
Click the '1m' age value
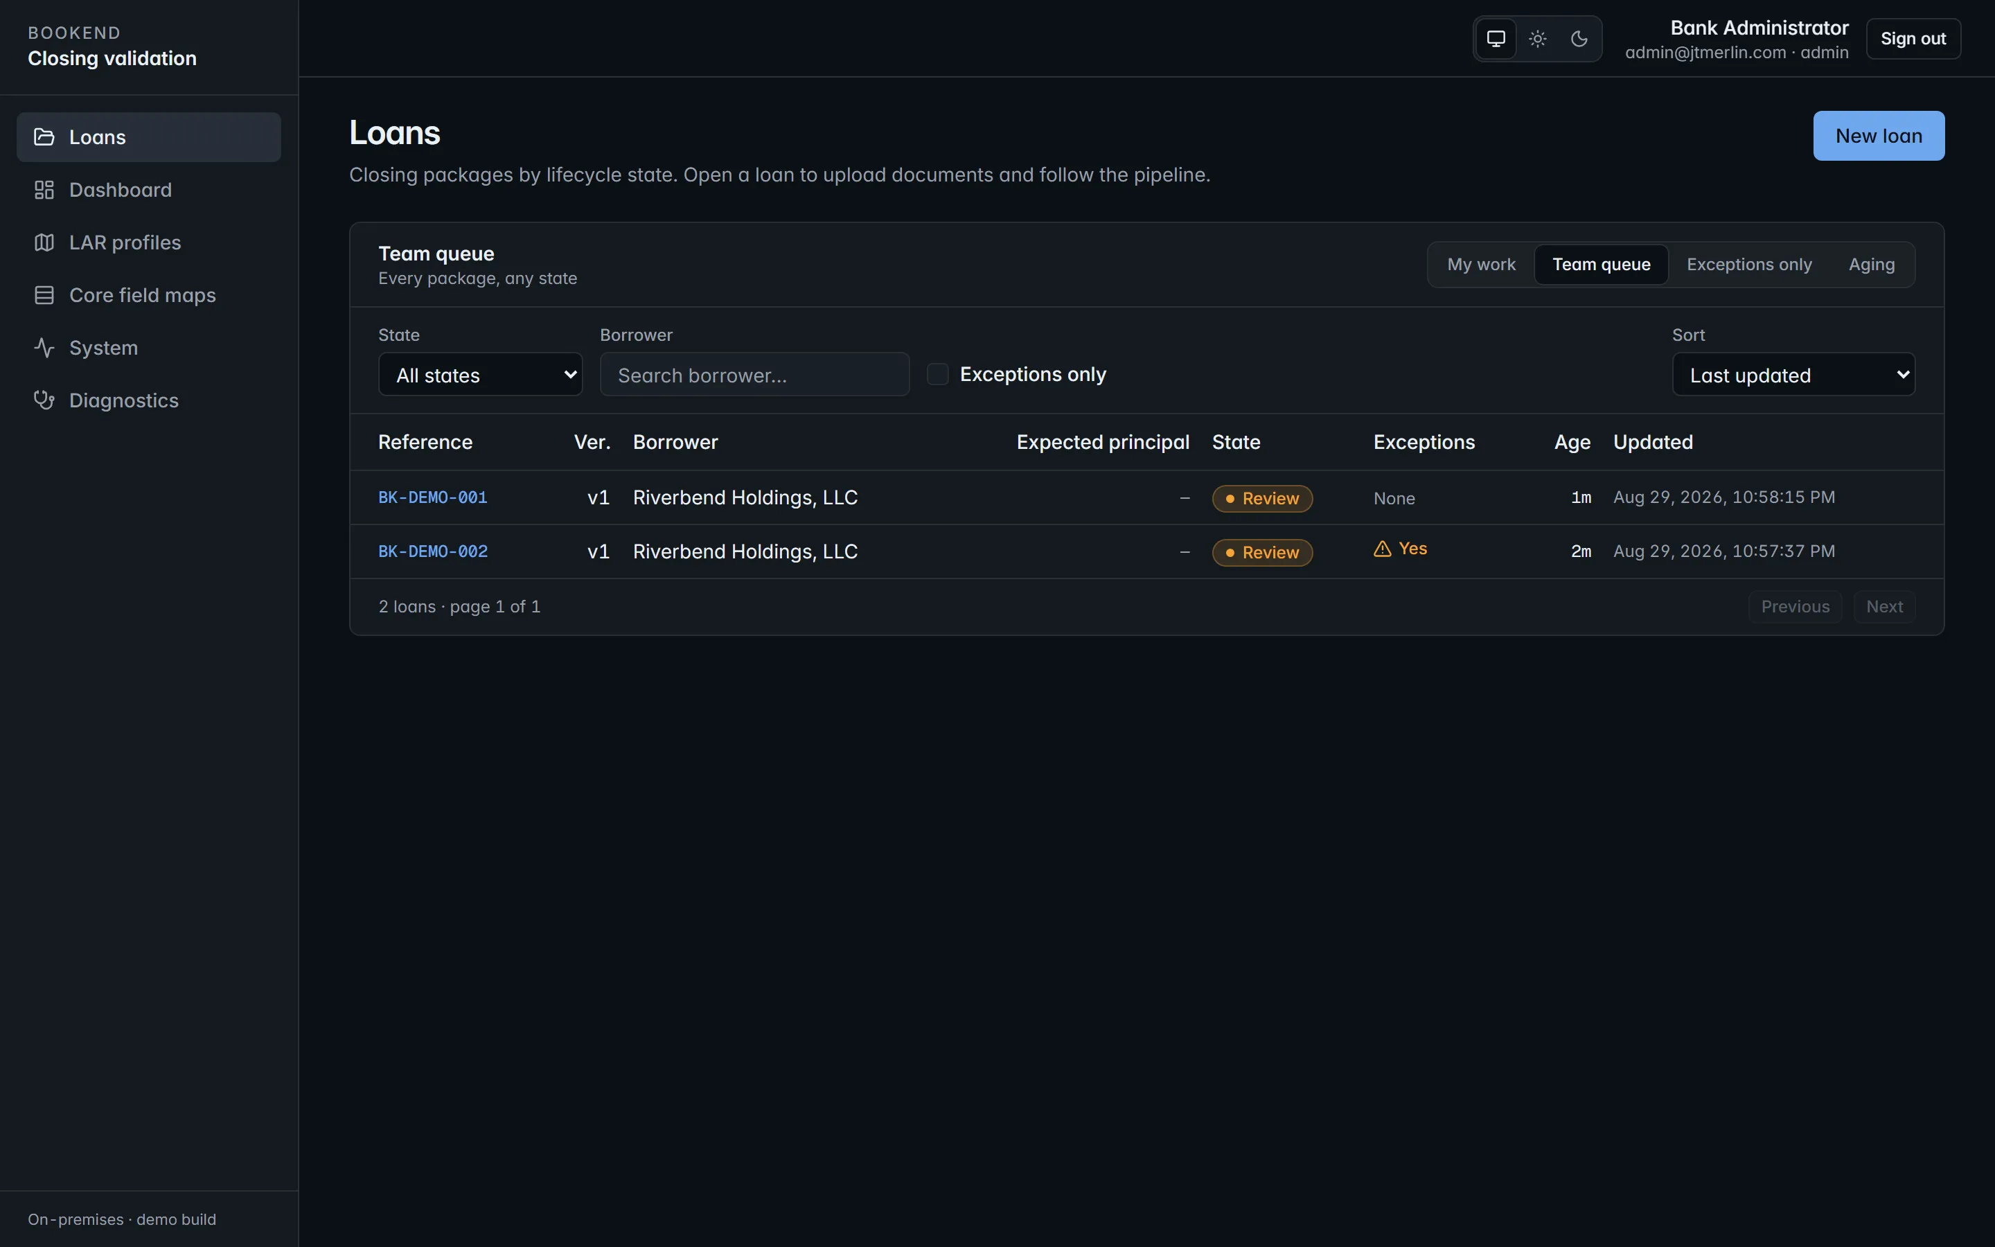1580,497
